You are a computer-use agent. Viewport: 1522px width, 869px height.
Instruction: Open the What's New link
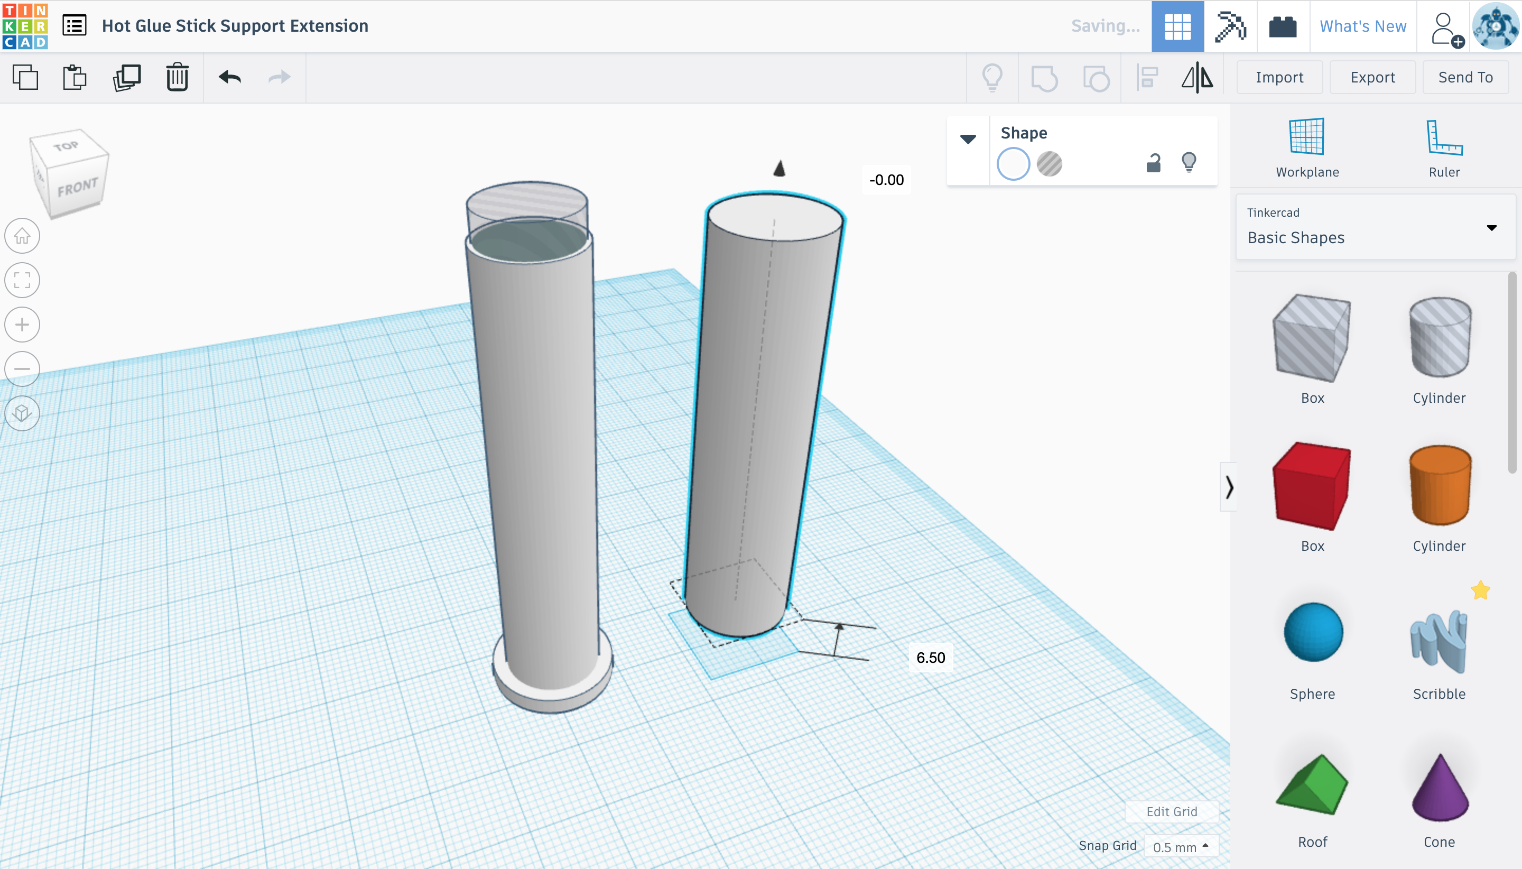(1363, 27)
